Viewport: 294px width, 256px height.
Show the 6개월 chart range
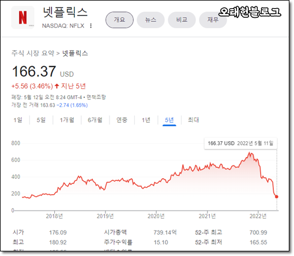click(x=95, y=120)
